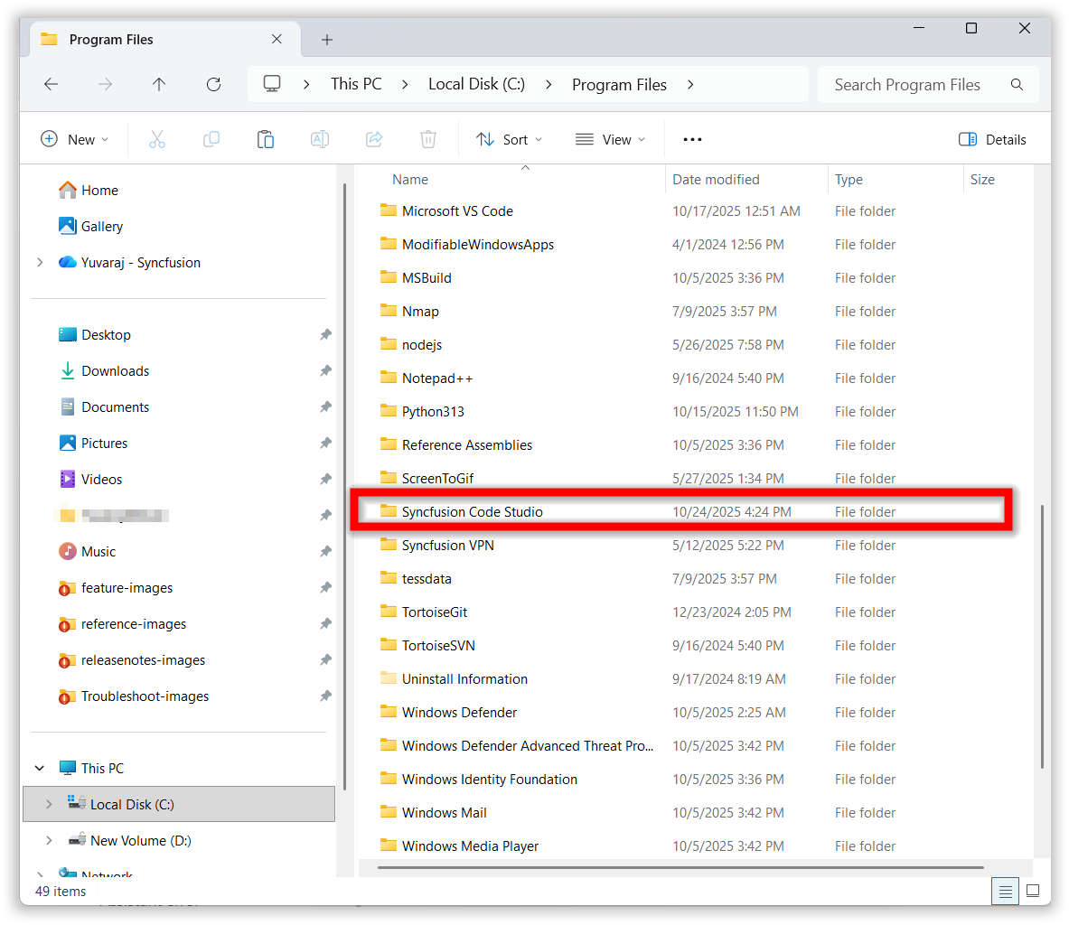Click the Share icon in toolbar
The height and width of the screenshot is (925, 1069).
[x=374, y=139]
